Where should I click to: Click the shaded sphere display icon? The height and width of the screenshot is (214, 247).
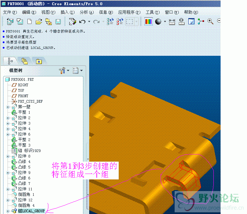pos(158,21)
